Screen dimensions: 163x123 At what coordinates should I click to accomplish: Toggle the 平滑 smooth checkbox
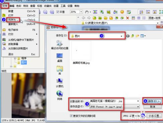[x=58, y=12]
